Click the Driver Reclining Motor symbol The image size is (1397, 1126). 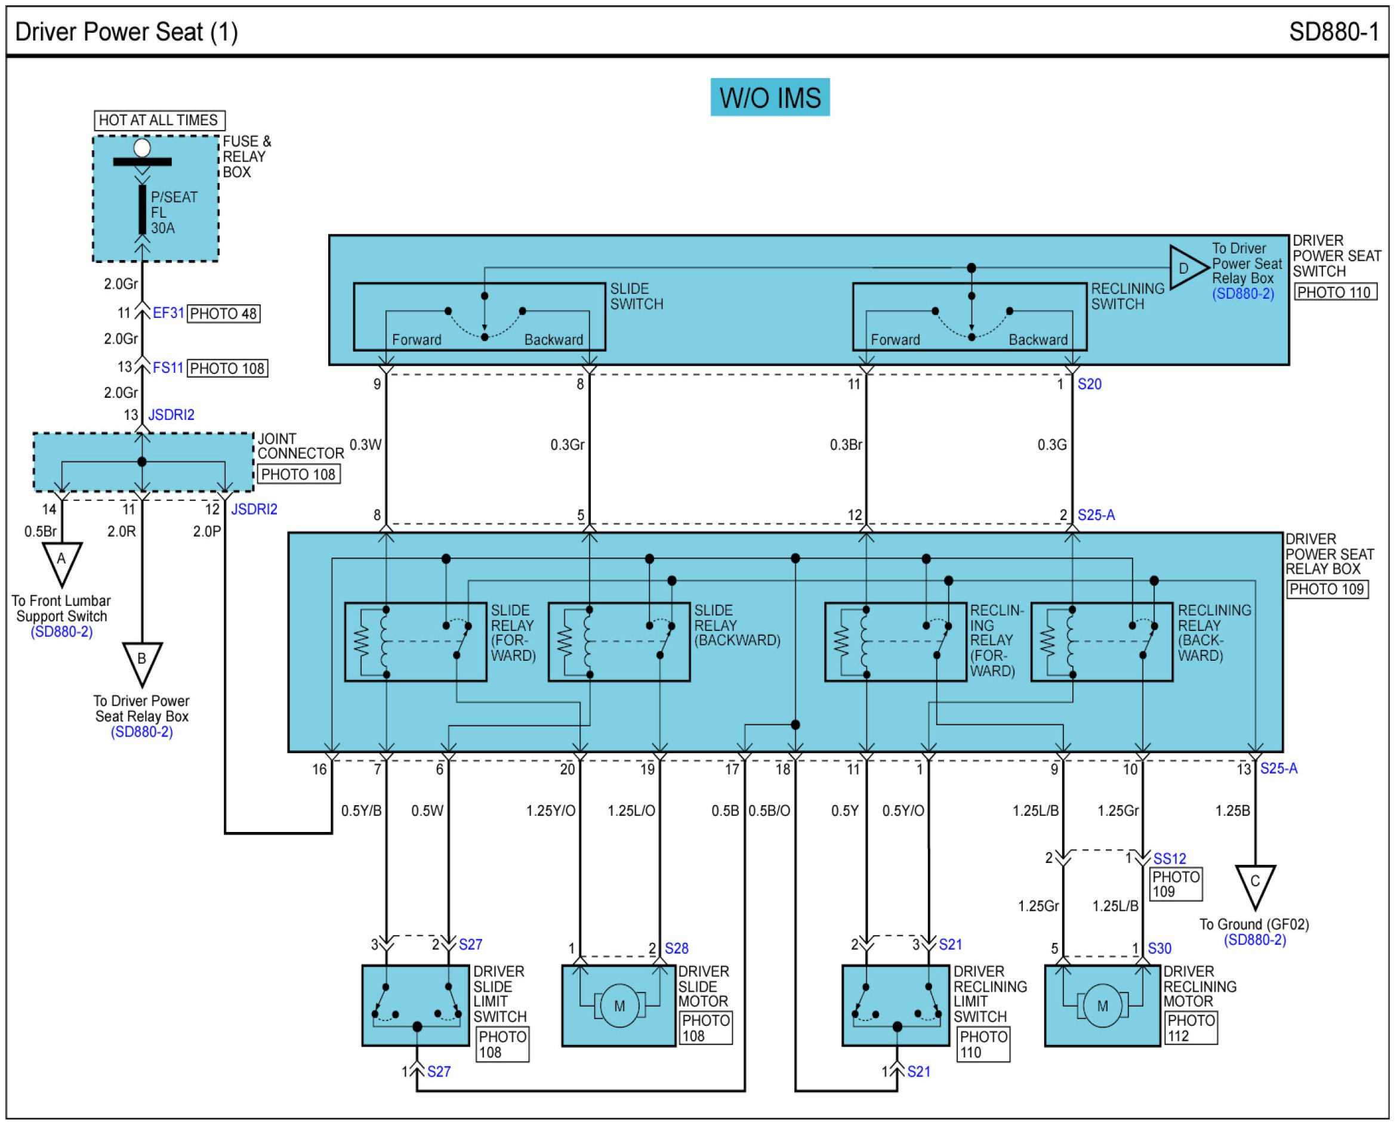point(1102,1006)
